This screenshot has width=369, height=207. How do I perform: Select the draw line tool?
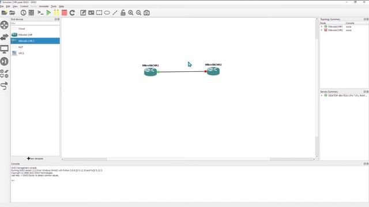point(115,13)
